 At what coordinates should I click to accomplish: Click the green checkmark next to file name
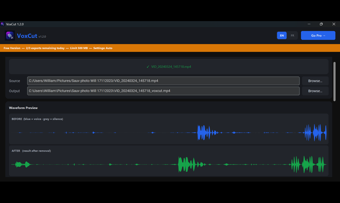pos(148,67)
